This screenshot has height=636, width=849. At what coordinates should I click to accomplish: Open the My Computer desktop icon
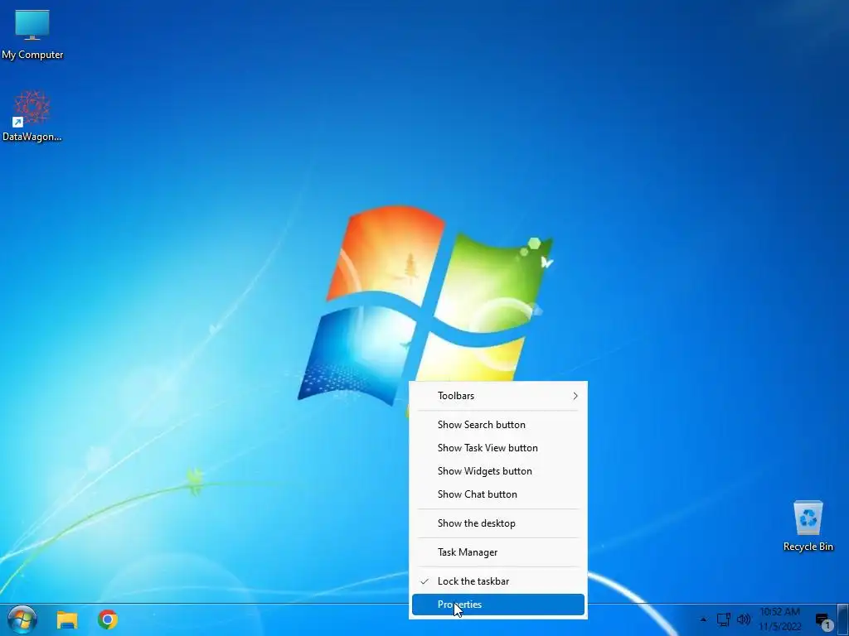point(32,34)
